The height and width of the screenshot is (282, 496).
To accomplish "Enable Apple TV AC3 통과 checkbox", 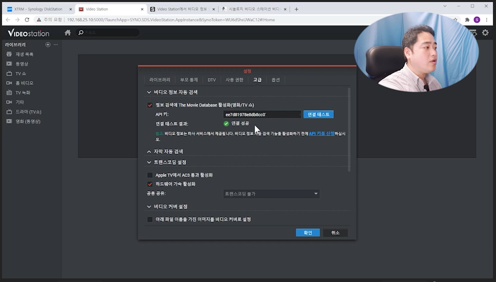I will pos(150,175).
